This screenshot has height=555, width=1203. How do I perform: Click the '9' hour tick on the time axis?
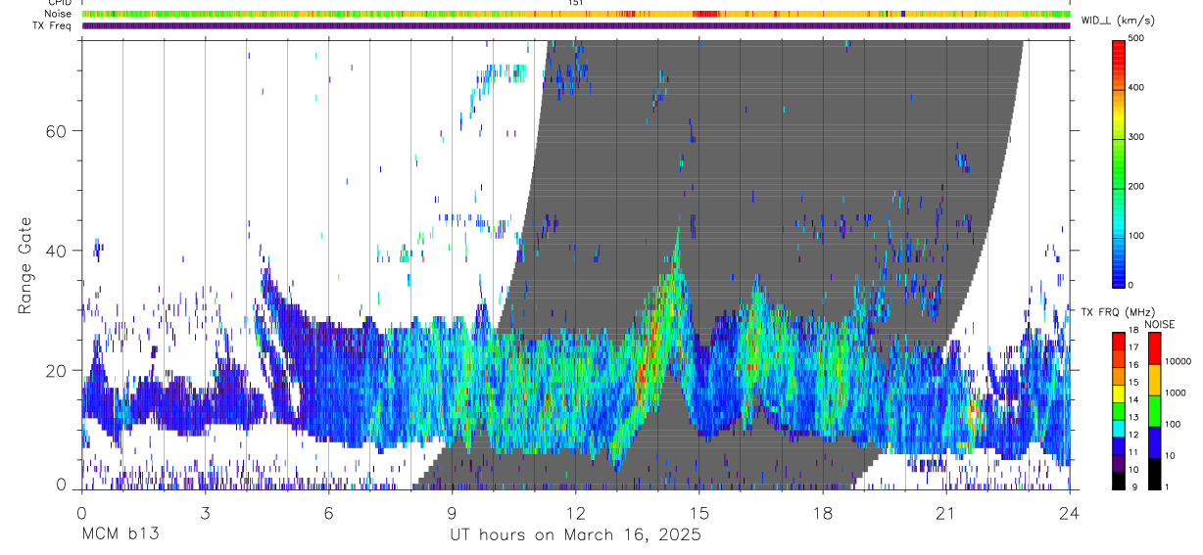tap(452, 512)
